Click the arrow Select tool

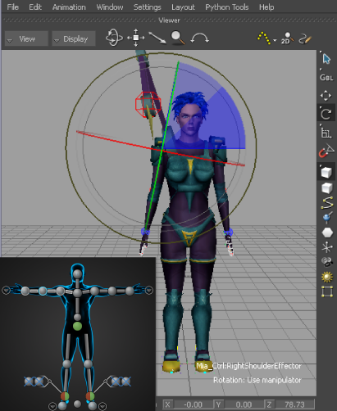(326, 58)
